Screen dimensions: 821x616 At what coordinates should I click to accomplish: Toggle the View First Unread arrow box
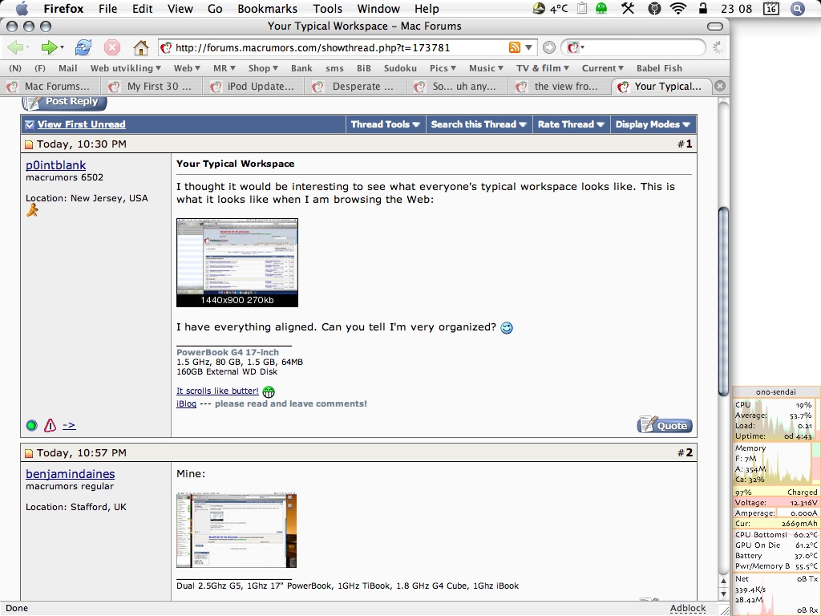(30, 124)
